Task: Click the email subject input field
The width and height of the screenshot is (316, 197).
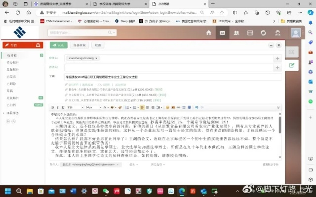Action: (x=173, y=77)
